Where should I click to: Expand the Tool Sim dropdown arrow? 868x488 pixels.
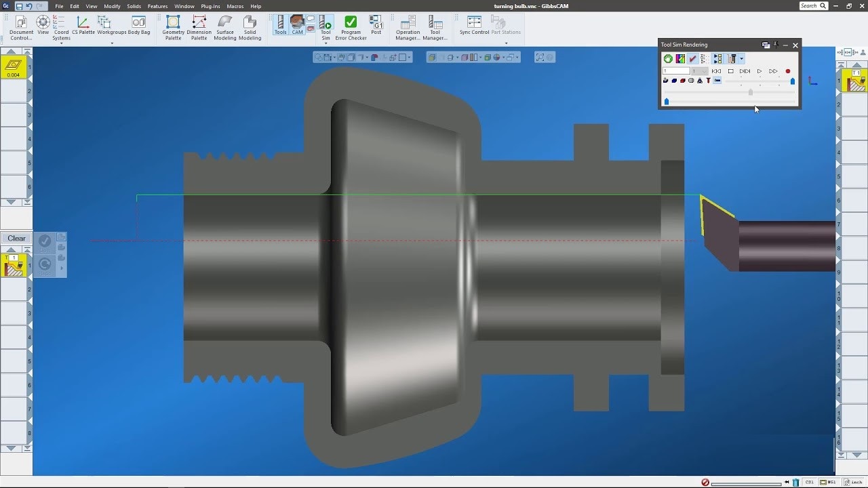click(325, 43)
